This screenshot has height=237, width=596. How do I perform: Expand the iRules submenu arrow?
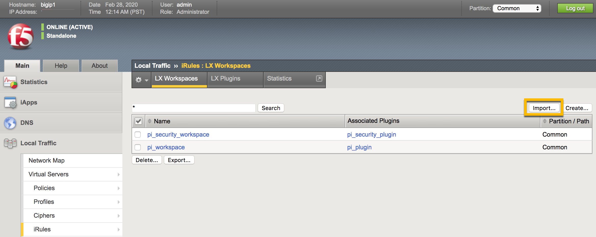point(119,229)
